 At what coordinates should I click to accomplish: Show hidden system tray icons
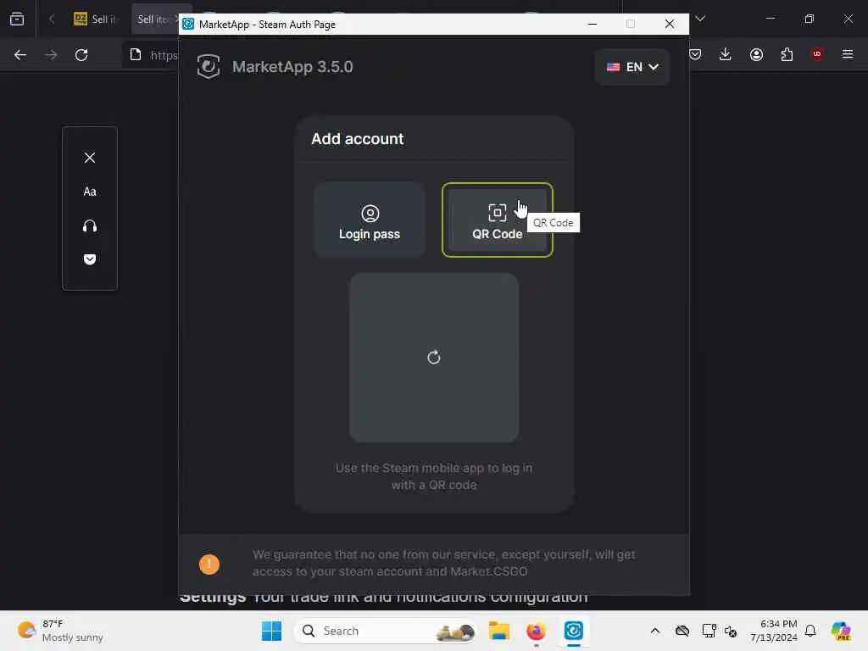pos(655,631)
